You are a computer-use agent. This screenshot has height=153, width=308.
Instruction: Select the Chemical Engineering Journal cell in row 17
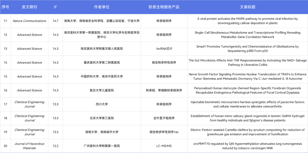[x=29, y=104]
